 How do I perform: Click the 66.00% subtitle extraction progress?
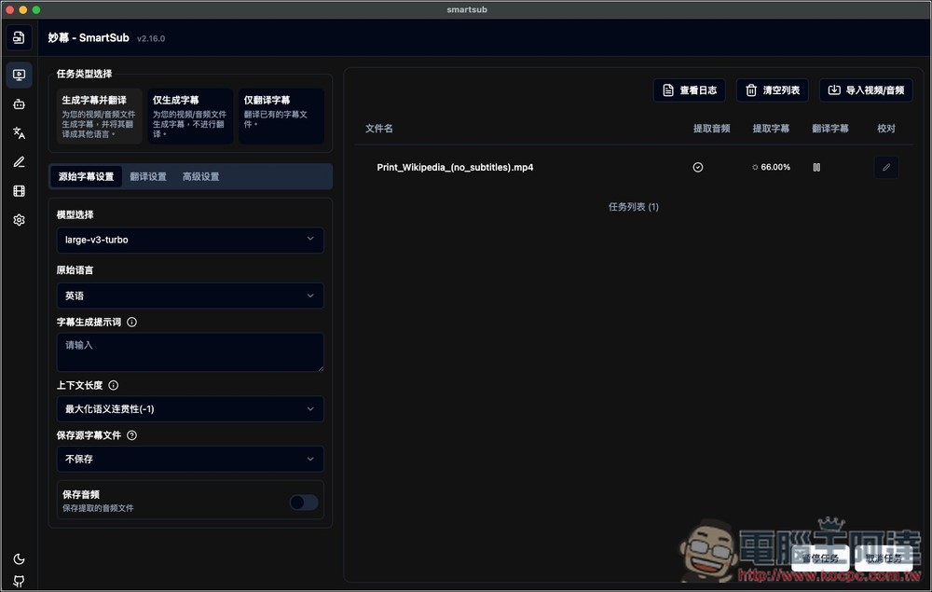tap(772, 168)
